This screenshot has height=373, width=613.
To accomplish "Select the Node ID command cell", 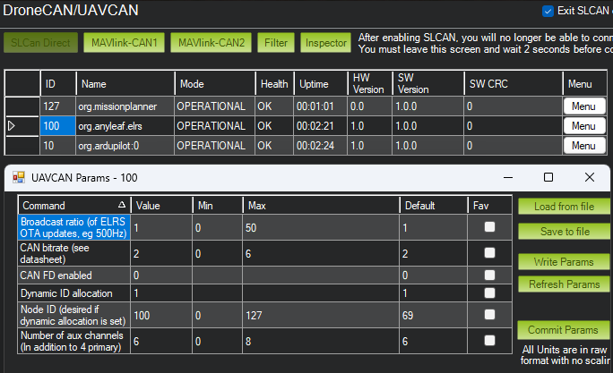I will click(x=73, y=315).
